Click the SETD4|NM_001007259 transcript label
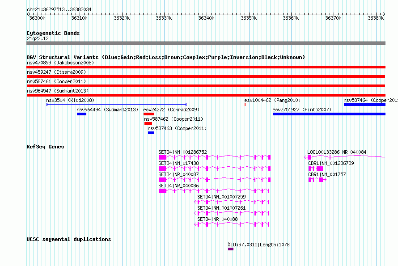The height and width of the screenshot is (266, 398). point(222,197)
